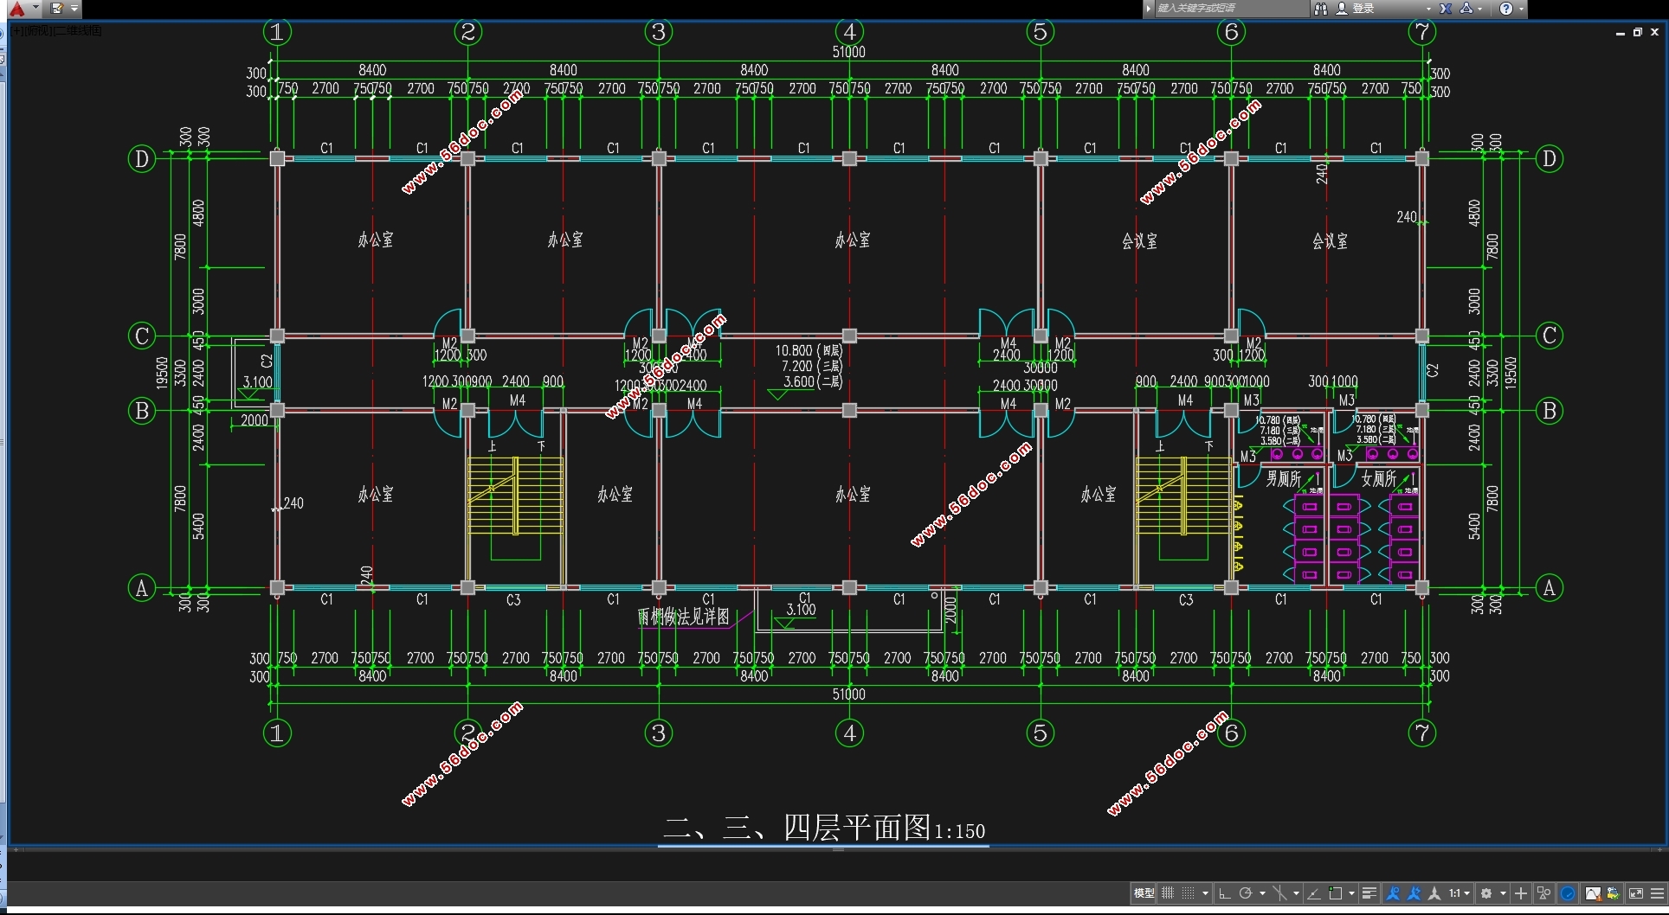The height and width of the screenshot is (915, 1669).
Task: Open the [俯视] view controls menu
Action: click(x=37, y=30)
